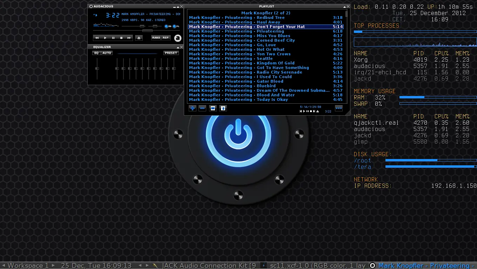Click the mini next button in the Playlist footer
Image resolution: width=477 pixels, height=269 pixels.
[x=314, y=111]
